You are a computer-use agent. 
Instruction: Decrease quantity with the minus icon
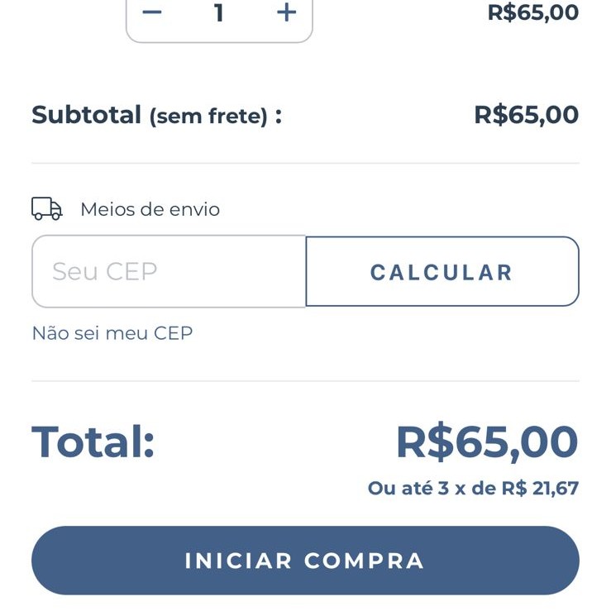(x=152, y=12)
